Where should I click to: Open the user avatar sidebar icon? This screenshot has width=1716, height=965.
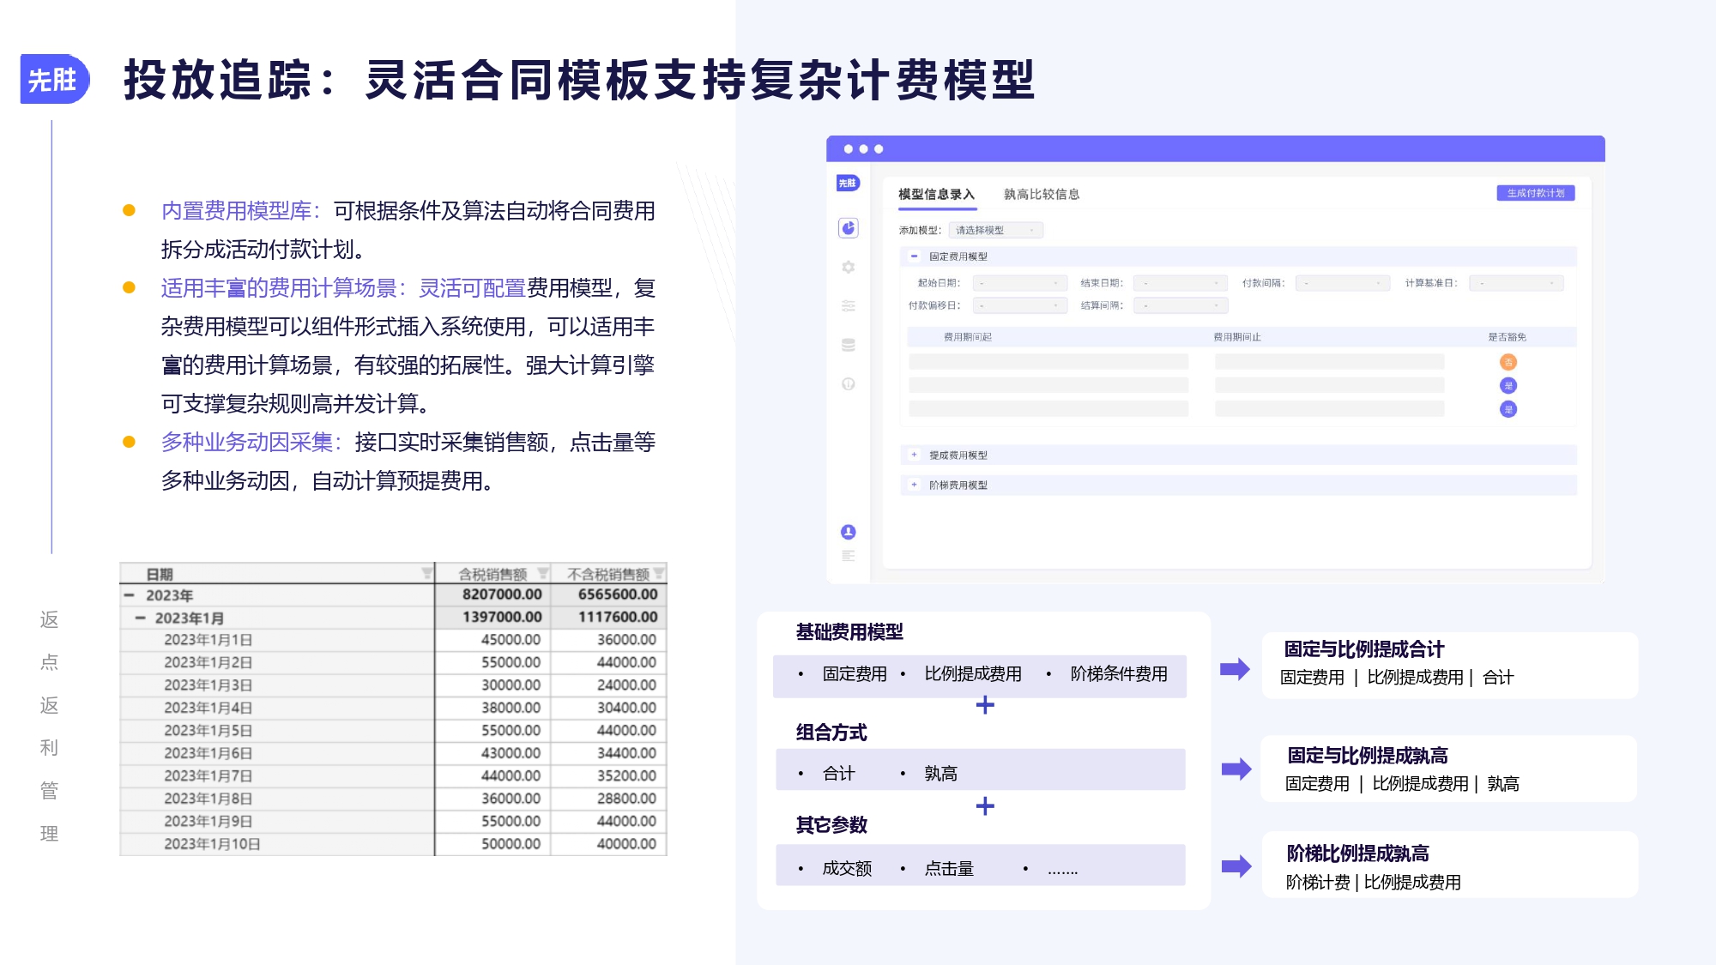849,532
